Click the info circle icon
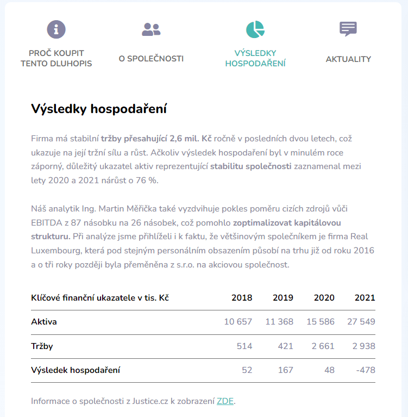408x417 pixels. pos(56,29)
